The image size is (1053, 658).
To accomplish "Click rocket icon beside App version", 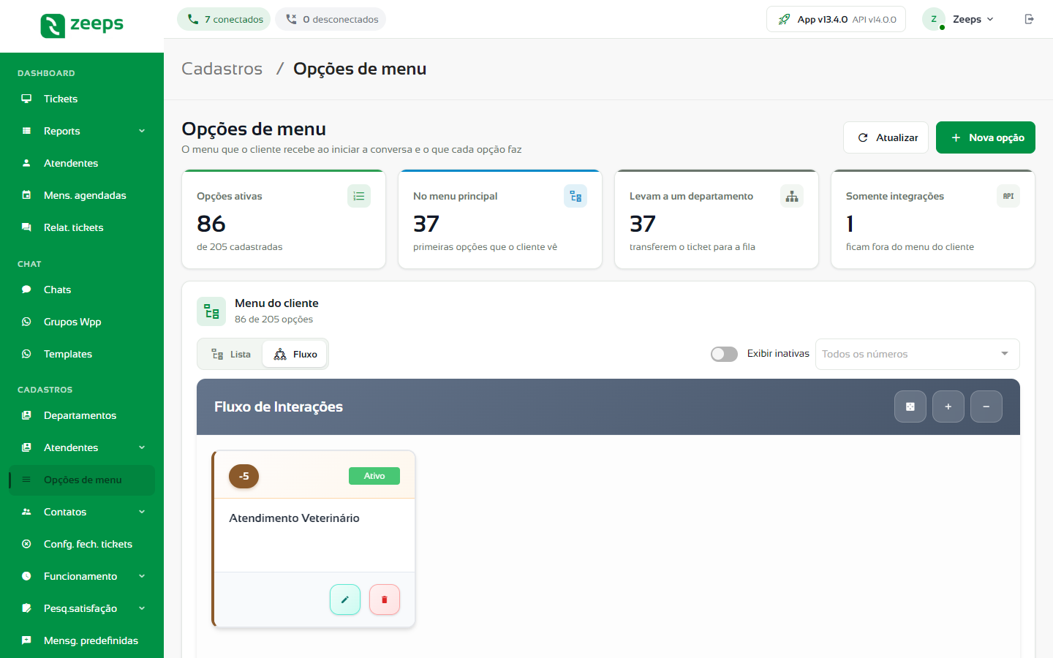I will pos(784,19).
